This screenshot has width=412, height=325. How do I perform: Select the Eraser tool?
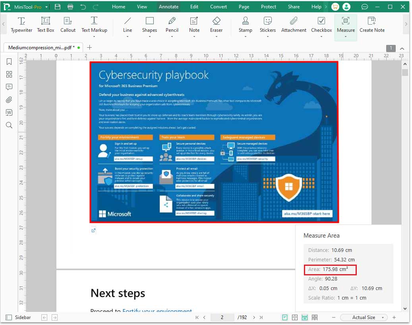(x=217, y=25)
